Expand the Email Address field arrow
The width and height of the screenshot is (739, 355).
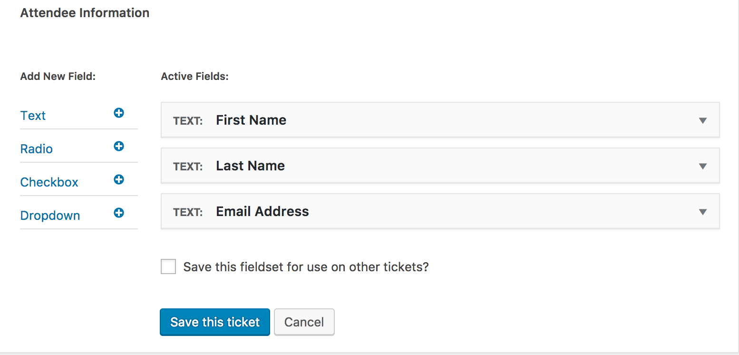(702, 212)
